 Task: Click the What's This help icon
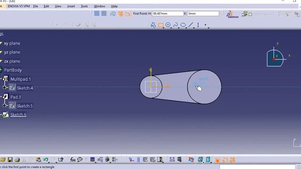pos(61,160)
